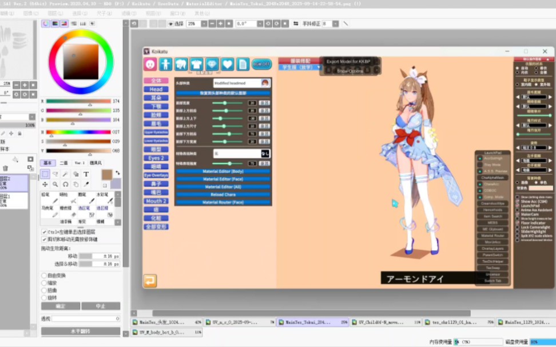
Task: Toggle Floor Indicator checkbox
Action: [517, 223]
